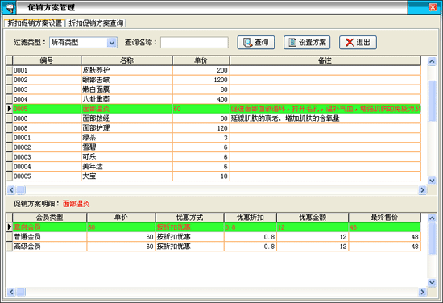Click the down arrow of product list scrollbar

[x=432, y=180]
